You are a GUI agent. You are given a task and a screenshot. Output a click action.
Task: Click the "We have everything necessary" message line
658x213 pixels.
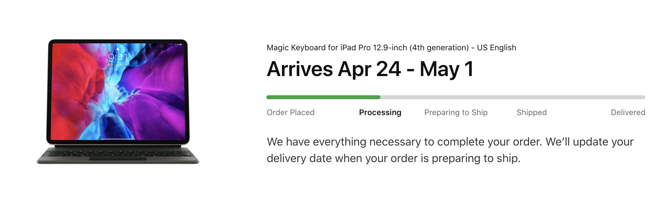click(x=450, y=142)
